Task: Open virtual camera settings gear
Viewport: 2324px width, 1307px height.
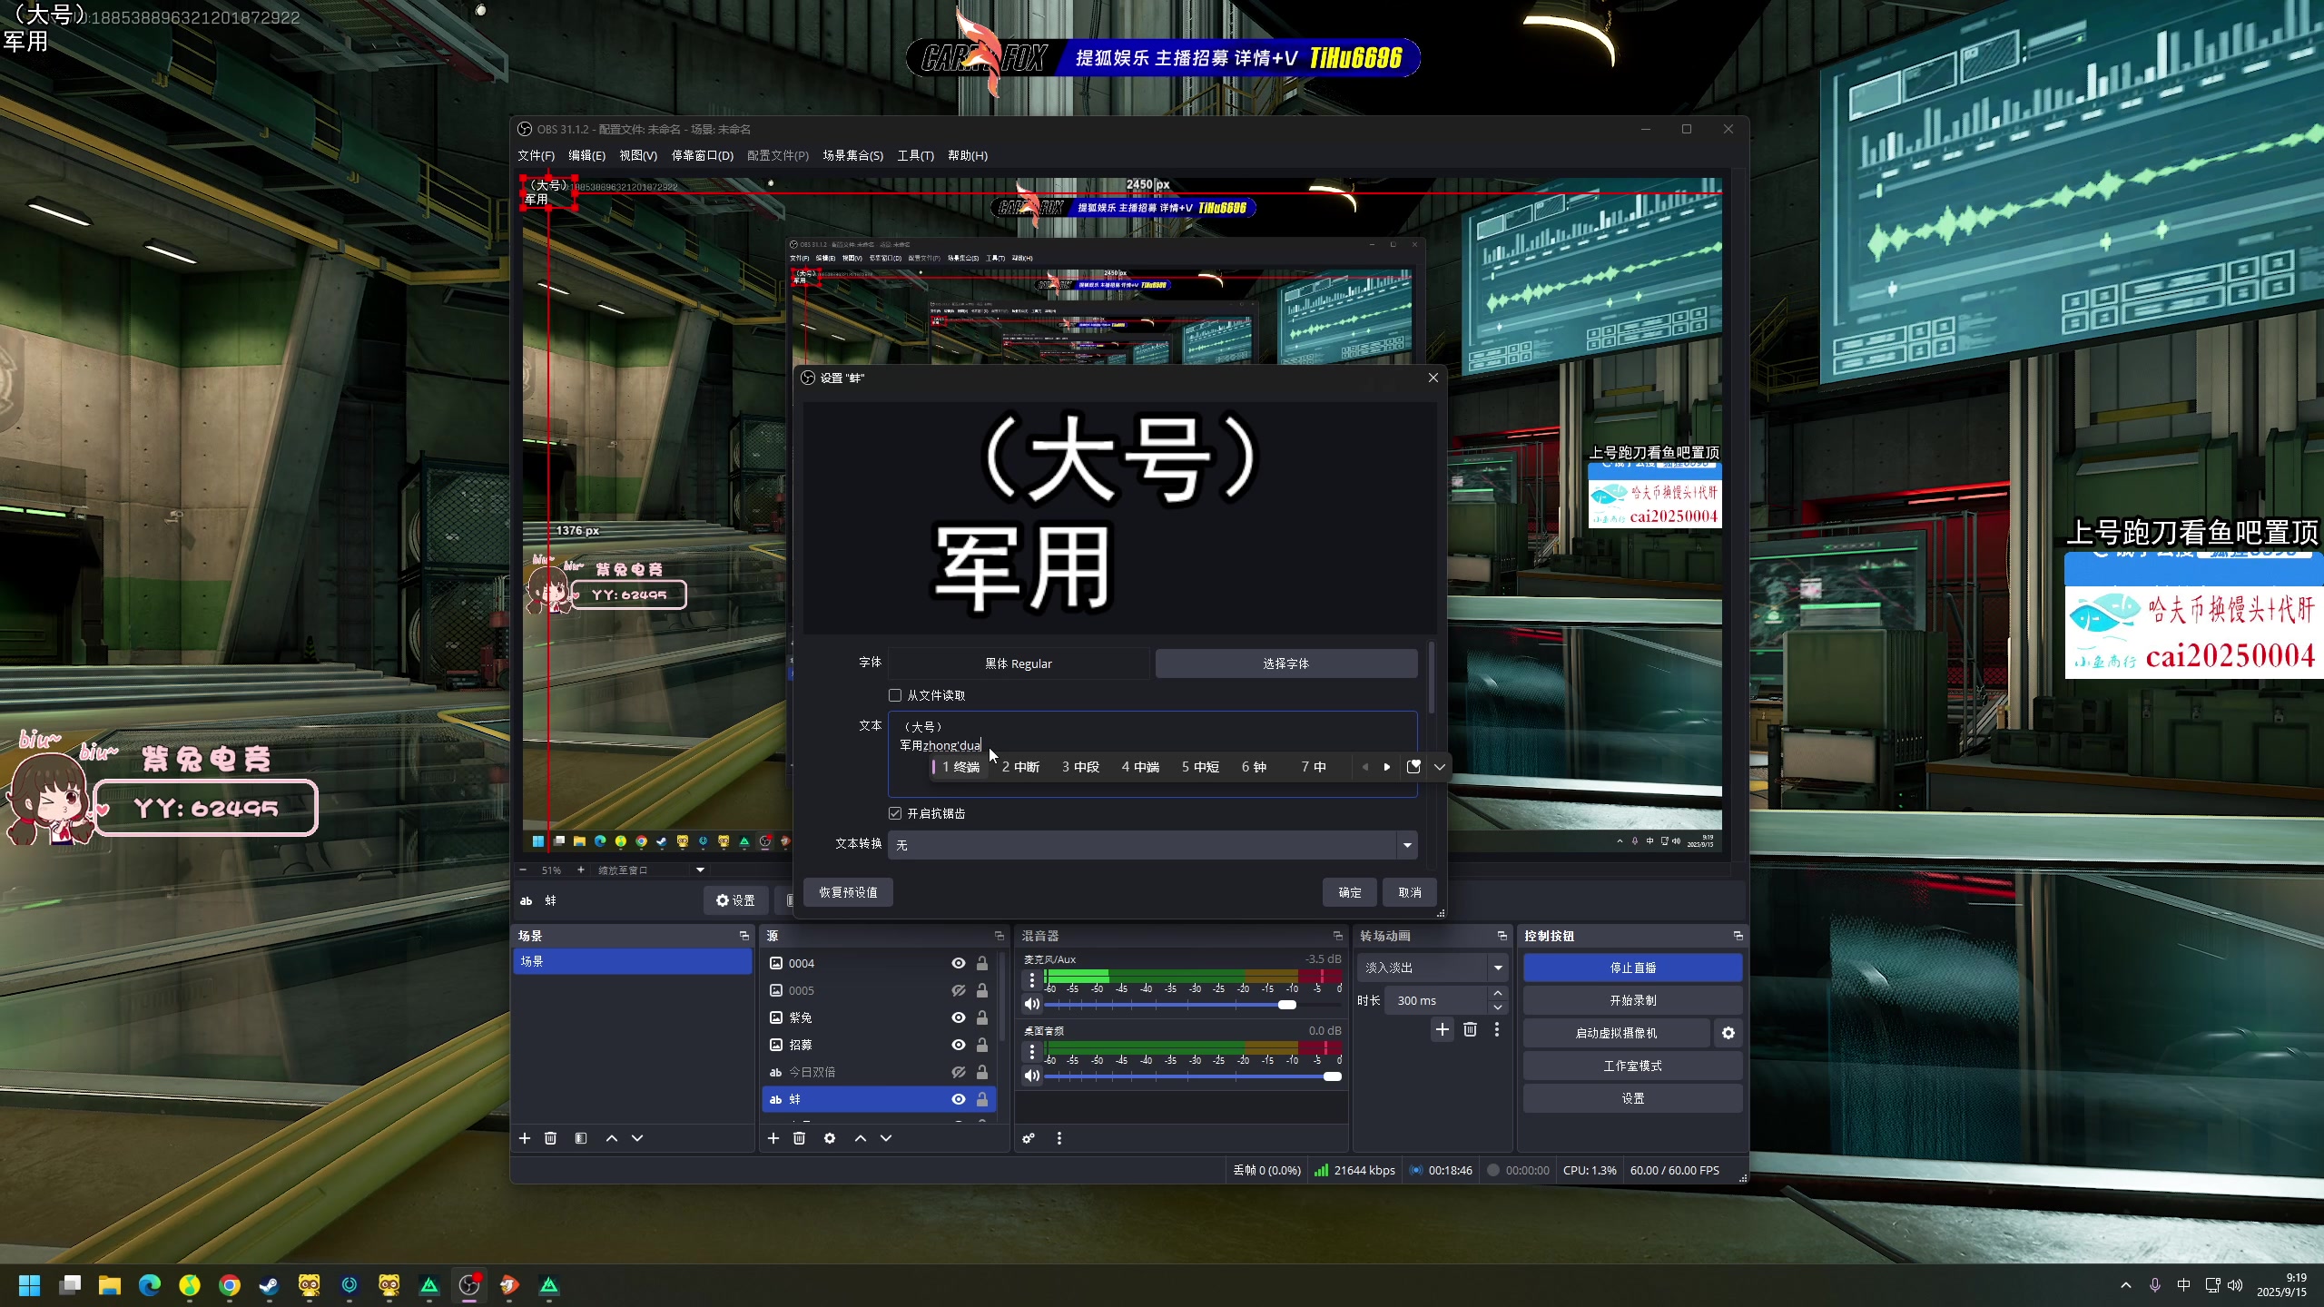Action: click(1728, 1033)
